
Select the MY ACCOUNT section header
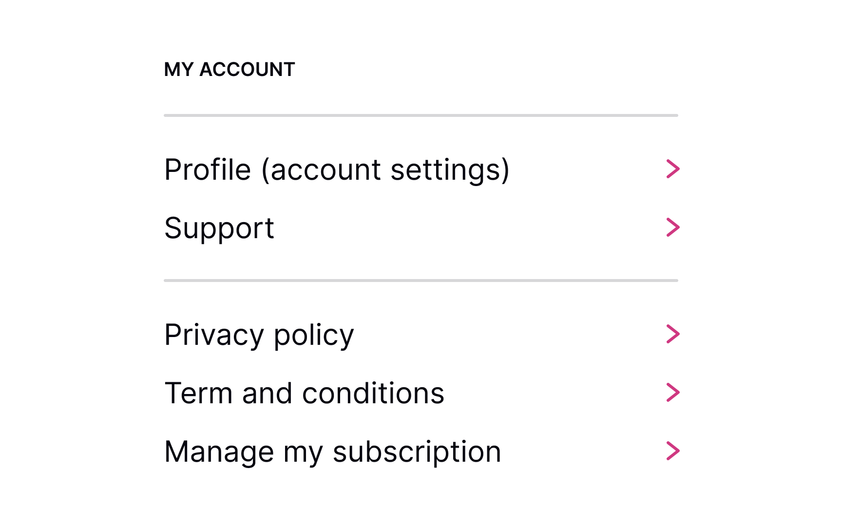point(230,70)
